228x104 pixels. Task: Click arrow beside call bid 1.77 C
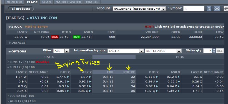[x=68, y=77]
